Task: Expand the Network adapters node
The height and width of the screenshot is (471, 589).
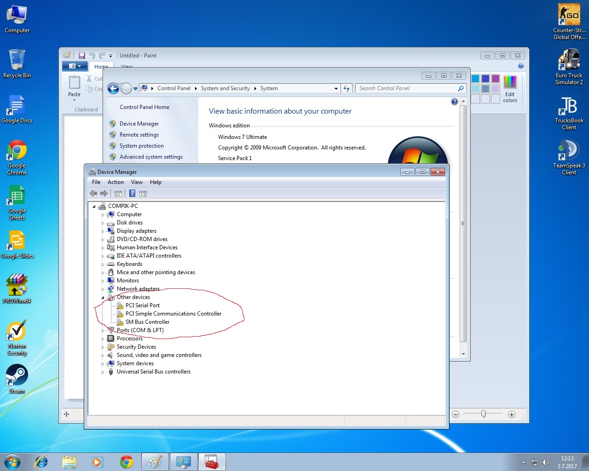Action: point(103,289)
